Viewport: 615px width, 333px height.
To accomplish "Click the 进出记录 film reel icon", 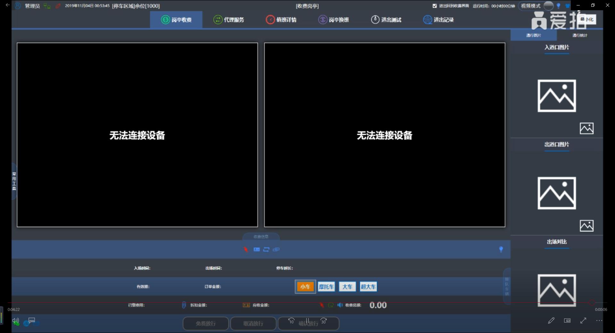I will coord(427,20).
